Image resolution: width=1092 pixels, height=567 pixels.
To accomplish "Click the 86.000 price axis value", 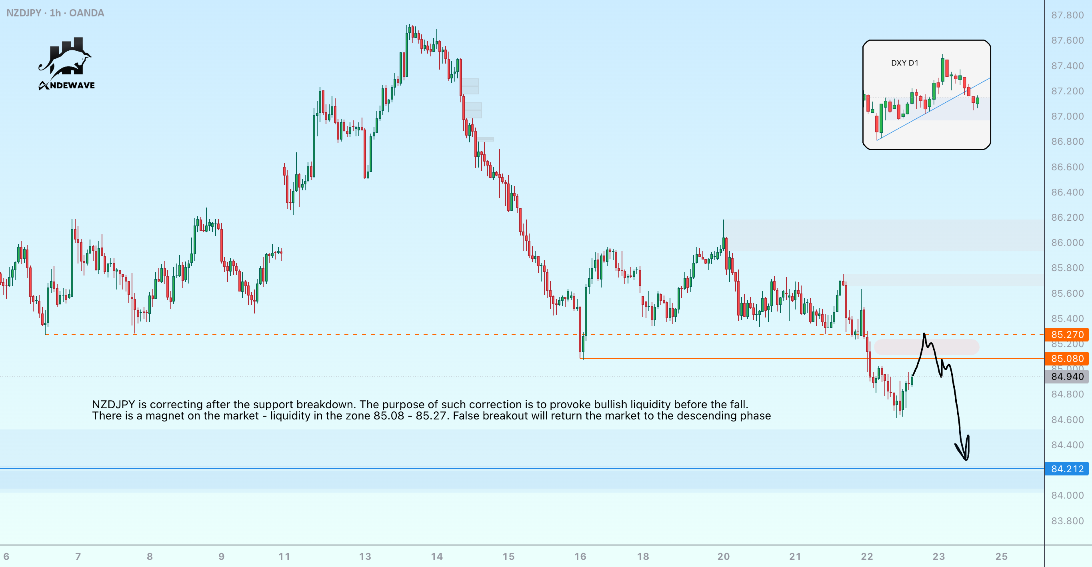I will point(1067,243).
